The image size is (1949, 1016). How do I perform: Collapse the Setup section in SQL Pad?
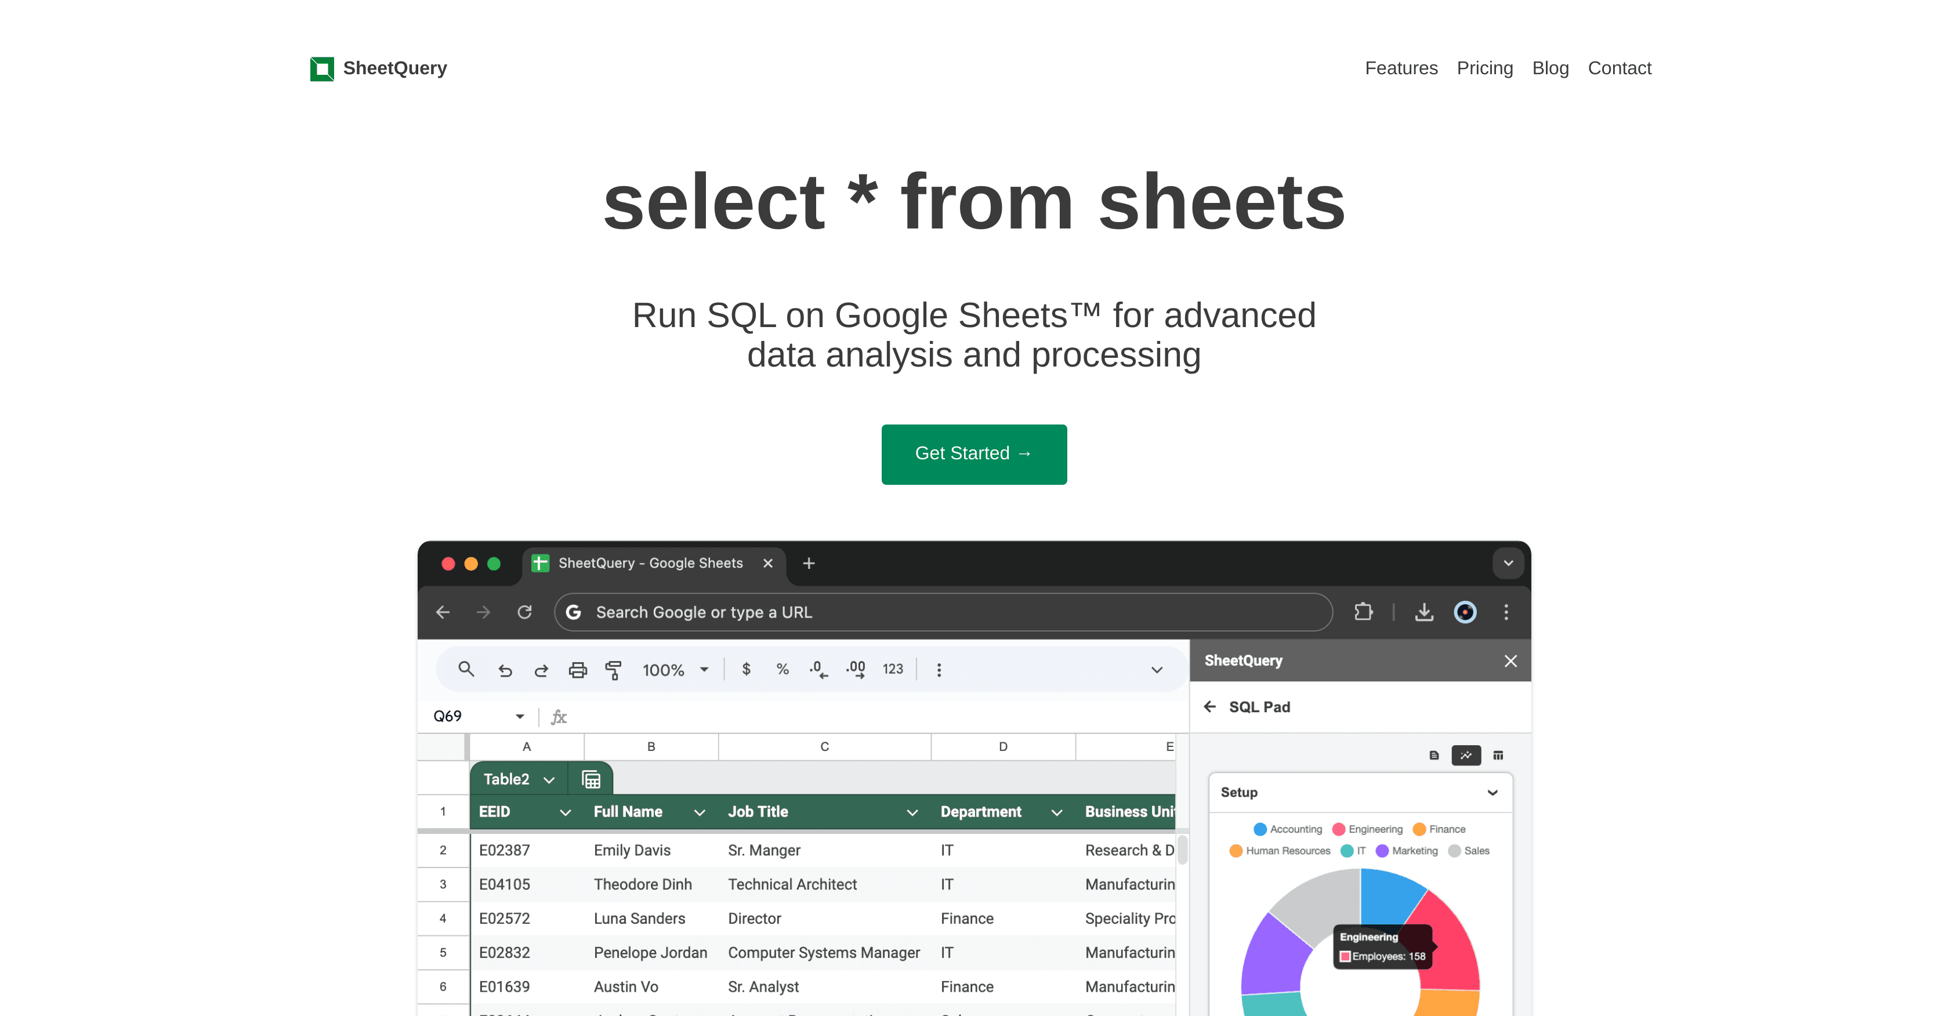[1492, 792]
